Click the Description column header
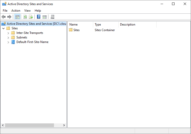This screenshot has height=134, width=191. pos(137,25)
